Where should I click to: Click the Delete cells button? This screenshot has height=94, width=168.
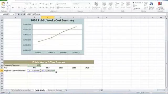click(123, 5)
